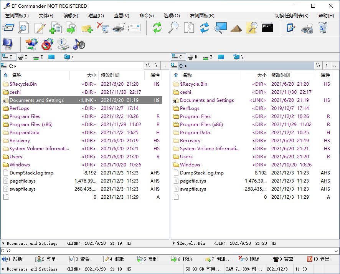Open the 磁盘(D) menu
Image resolution: width=340 pixels, height=274 pixels.
pos(96,16)
